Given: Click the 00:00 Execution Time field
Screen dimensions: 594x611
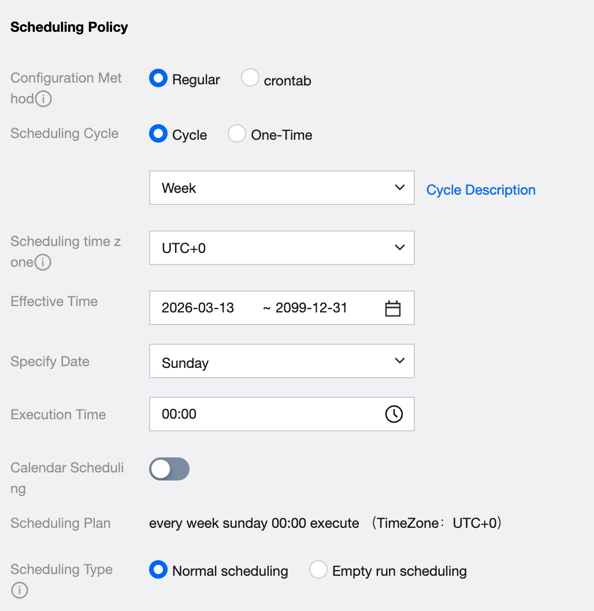Looking at the screenshot, I should coord(266,414).
